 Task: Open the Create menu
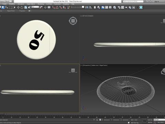point(4,4)
